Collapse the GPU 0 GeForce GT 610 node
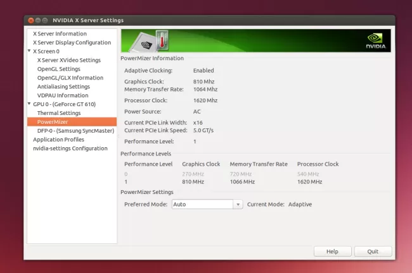412x273 pixels. (29, 104)
